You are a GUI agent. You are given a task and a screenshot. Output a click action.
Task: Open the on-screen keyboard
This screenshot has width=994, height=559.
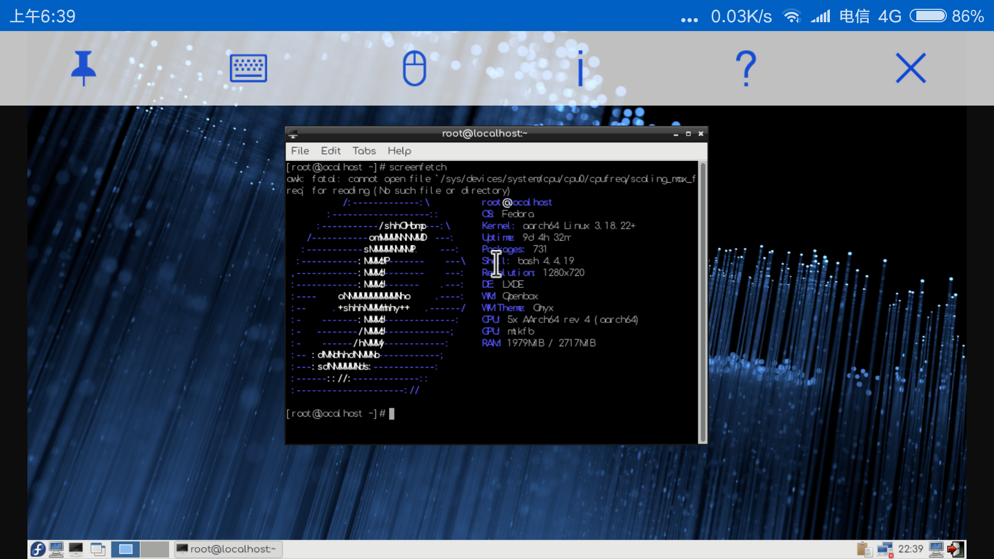click(x=248, y=68)
